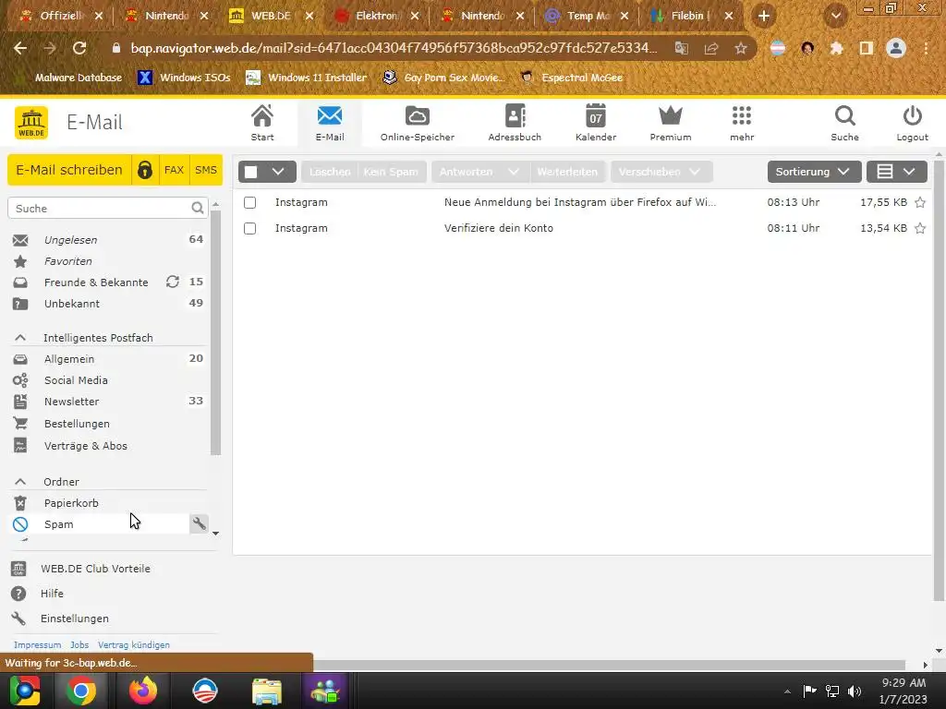Refresh the Freunde & Bekannte folder
The height and width of the screenshot is (709, 946).
[x=173, y=282]
